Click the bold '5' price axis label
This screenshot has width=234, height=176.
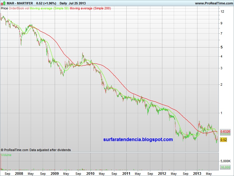[x=222, y=47]
